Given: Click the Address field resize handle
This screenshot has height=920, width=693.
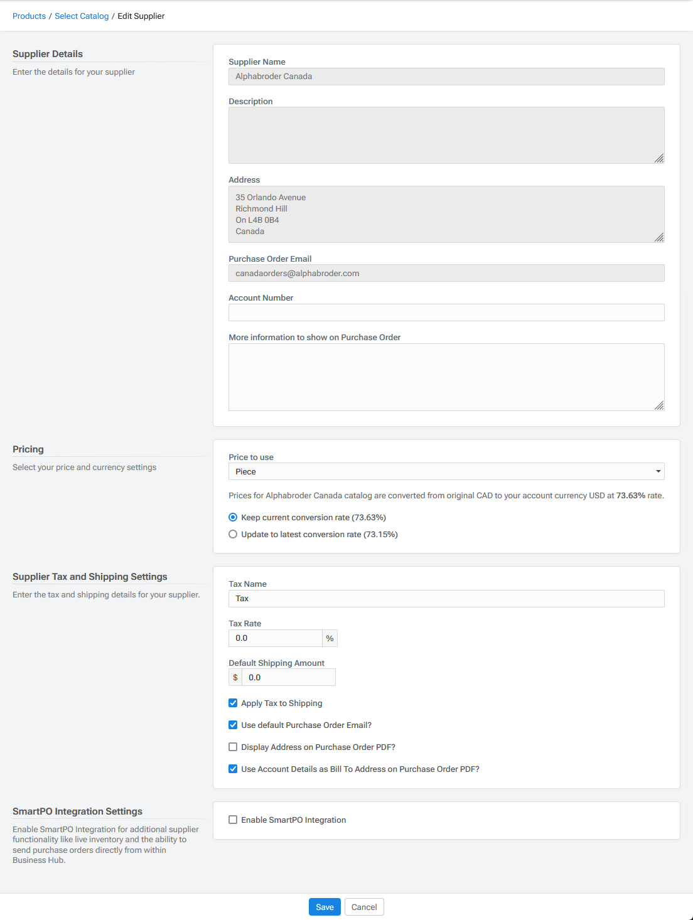Looking at the screenshot, I should click(x=660, y=238).
